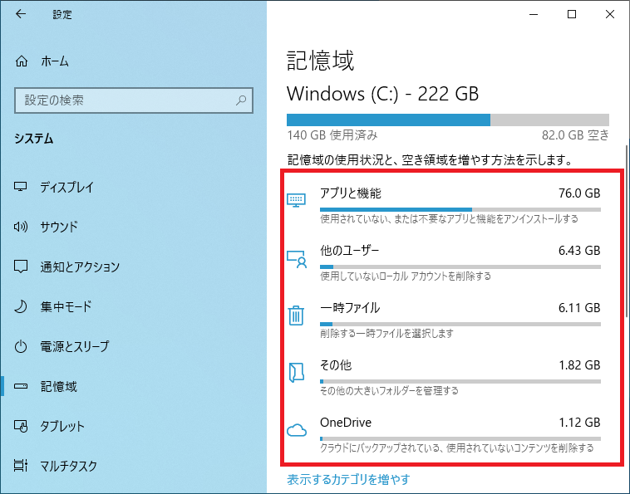The height and width of the screenshot is (494, 630).
Task: Click the 電源とスリープ power icon
Action: coord(21,346)
